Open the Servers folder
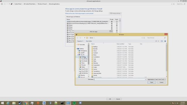187x105 pixels. (95, 69)
